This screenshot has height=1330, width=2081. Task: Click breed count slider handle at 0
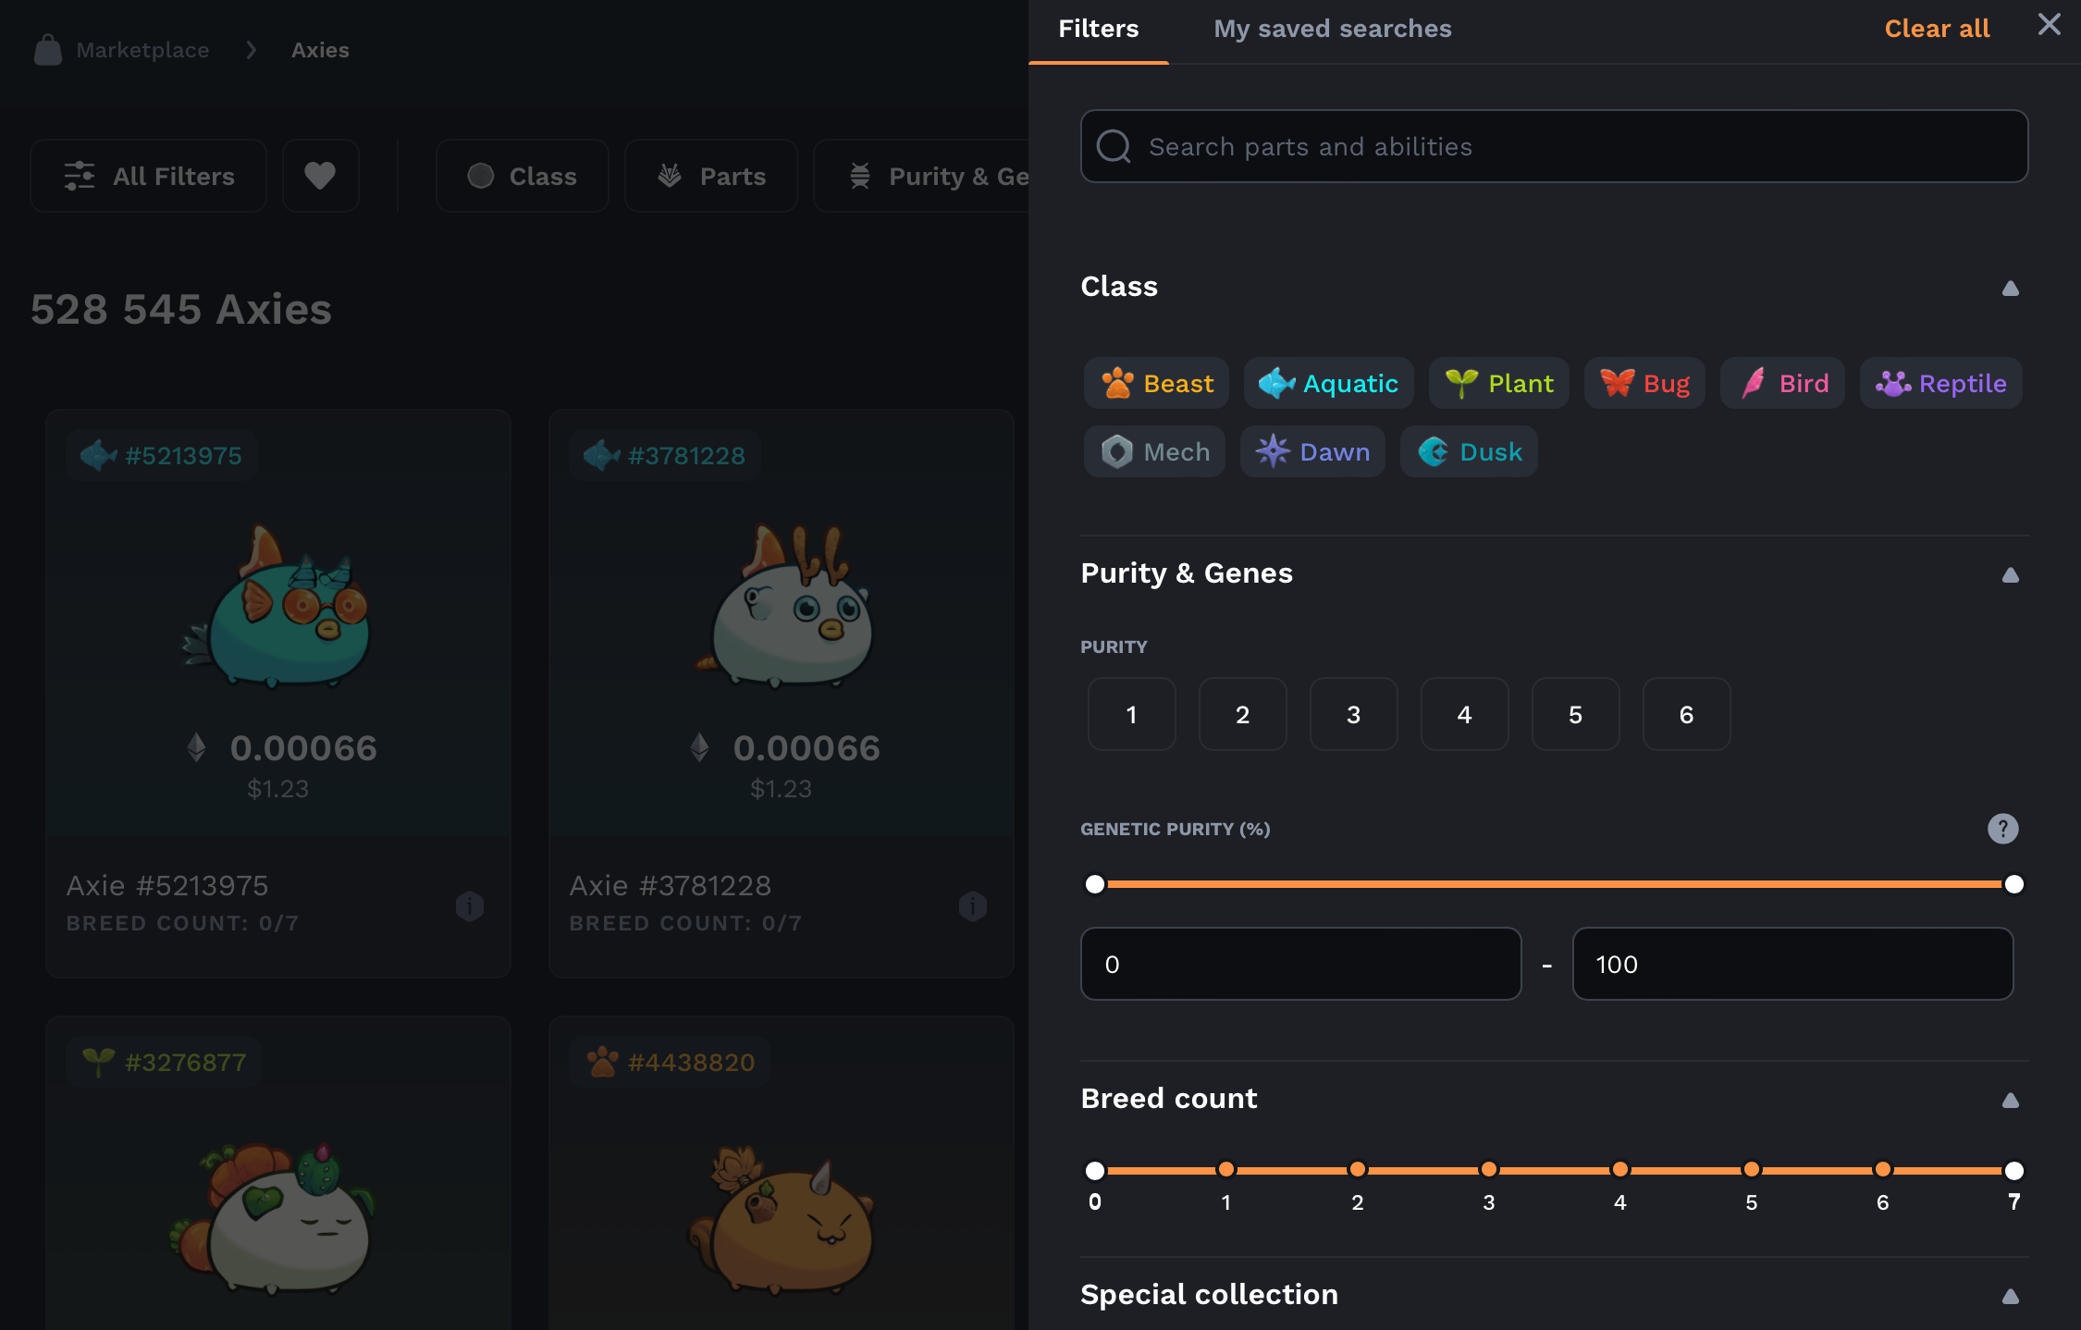1095,1171
